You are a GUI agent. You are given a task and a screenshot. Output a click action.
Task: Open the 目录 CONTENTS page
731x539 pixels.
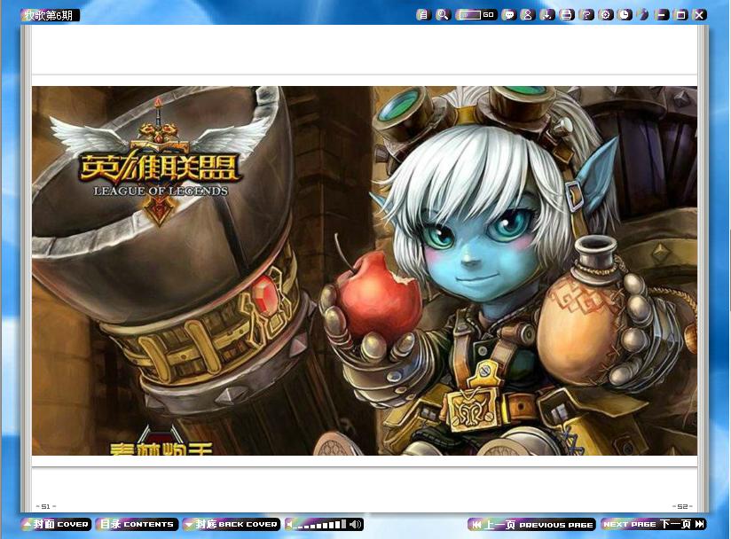[137, 525]
